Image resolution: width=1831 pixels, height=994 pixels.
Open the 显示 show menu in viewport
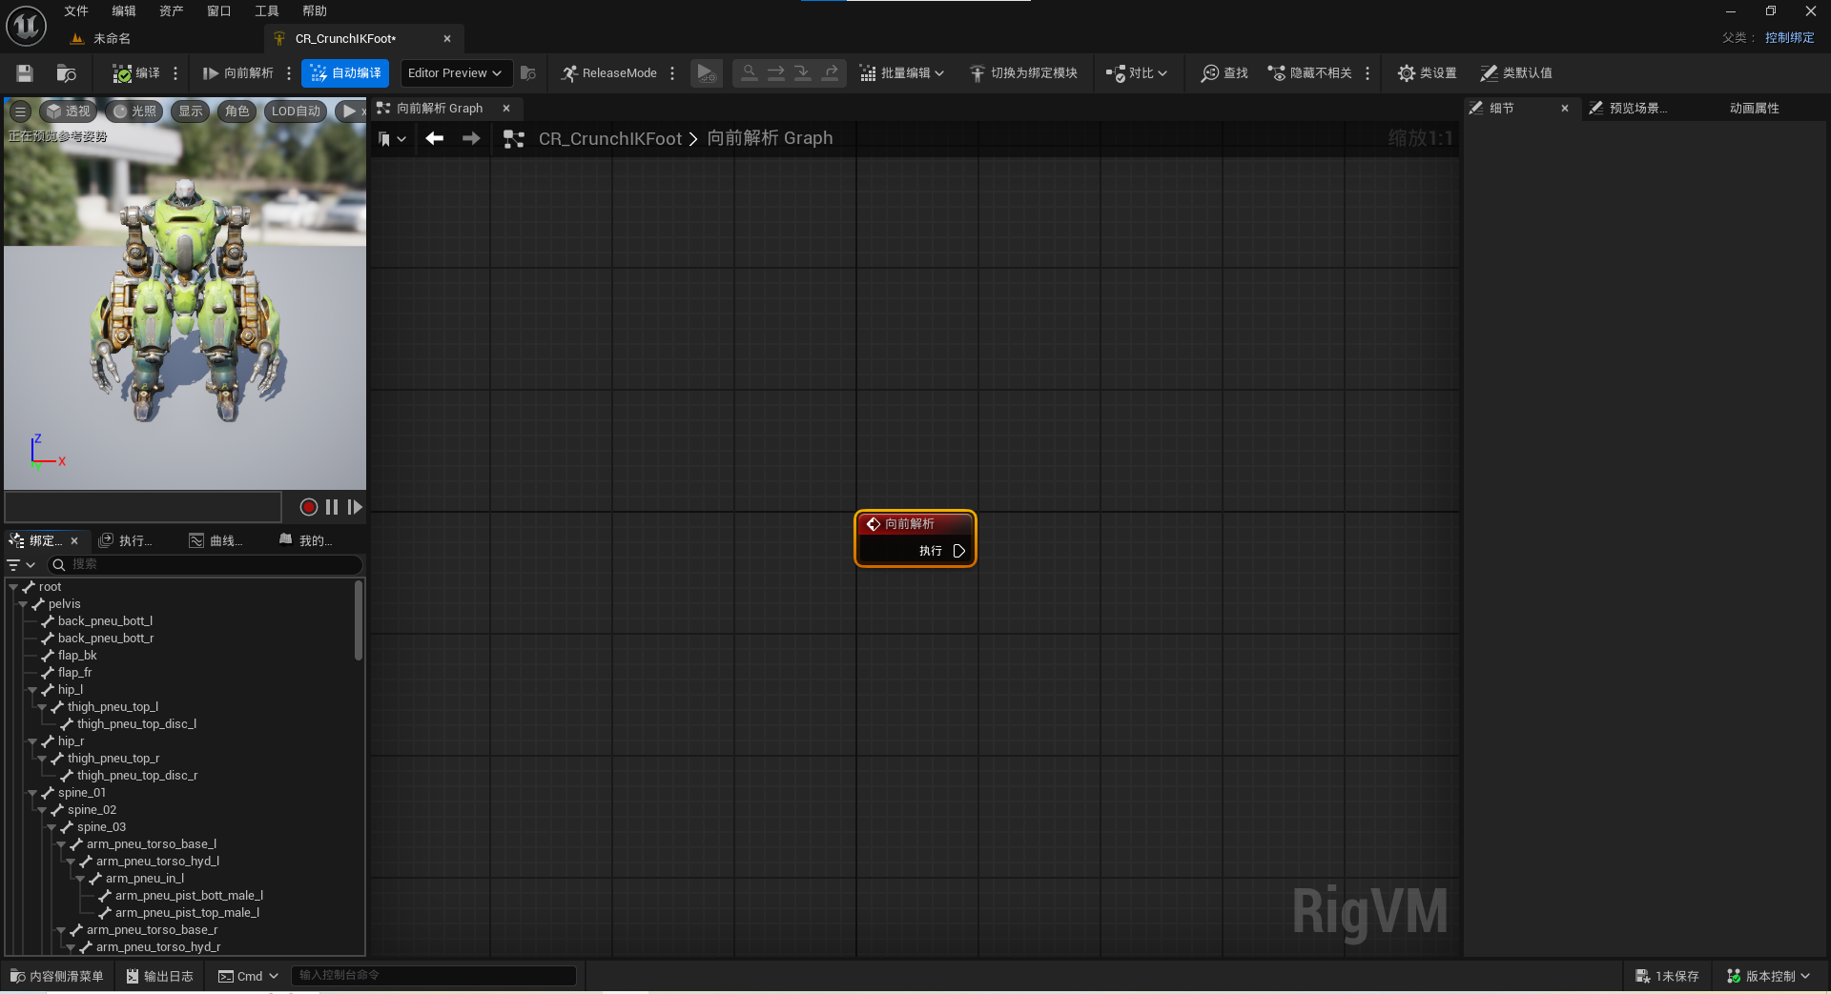tap(191, 112)
